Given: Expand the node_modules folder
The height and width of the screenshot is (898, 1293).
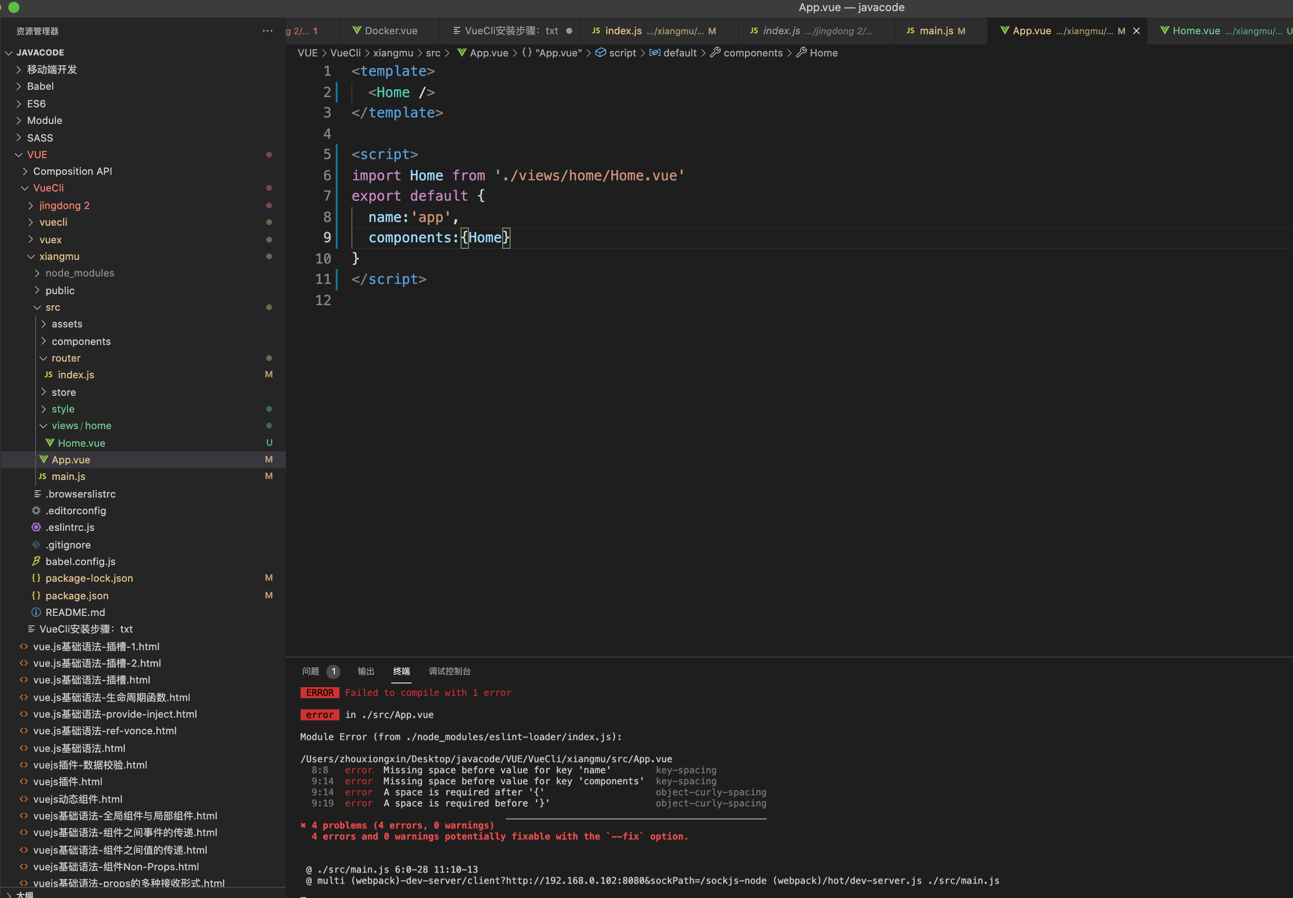Looking at the screenshot, I should coord(37,273).
